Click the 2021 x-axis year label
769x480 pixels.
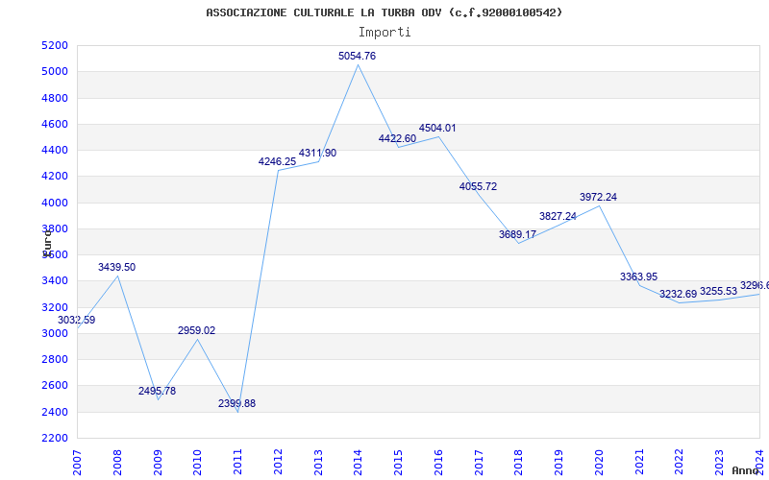[639, 463]
